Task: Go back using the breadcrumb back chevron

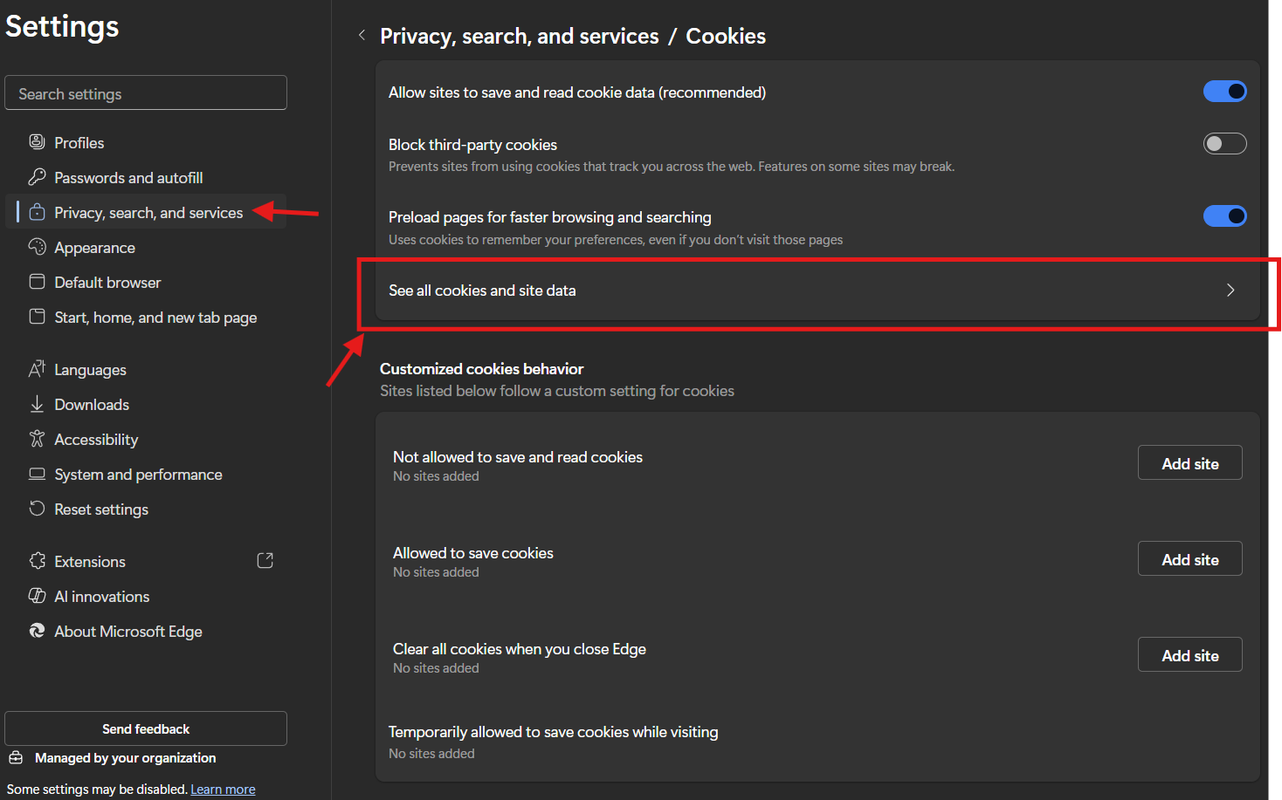Action: coord(362,36)
